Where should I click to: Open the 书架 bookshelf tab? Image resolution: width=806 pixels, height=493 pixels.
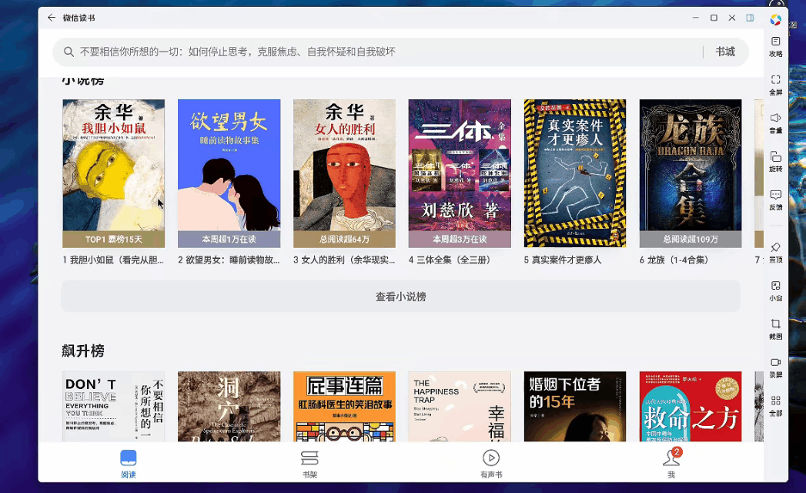pos(309,464)
